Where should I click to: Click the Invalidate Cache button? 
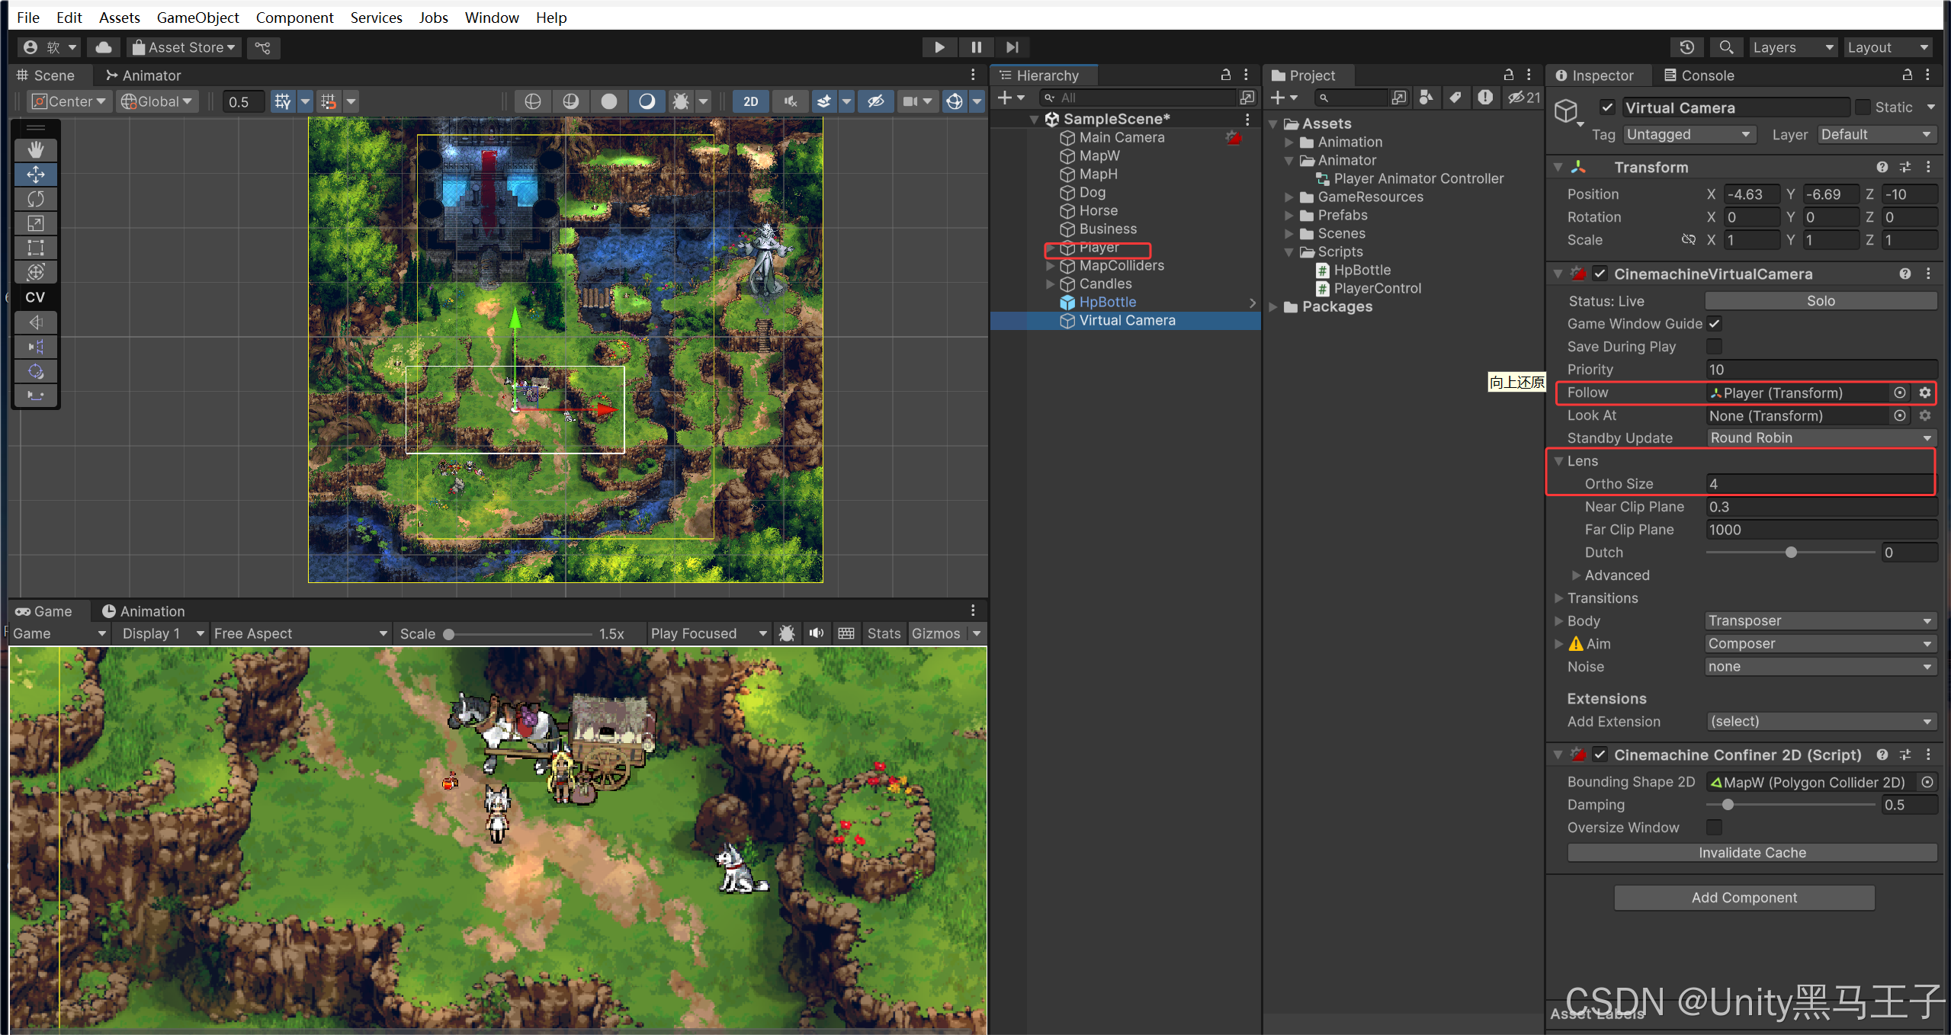tap(1751, 853)
